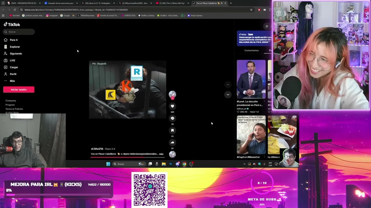Open the Google bookmark
Image resolution: width=371 pixels, height=208 pixels.
(65, 16)
